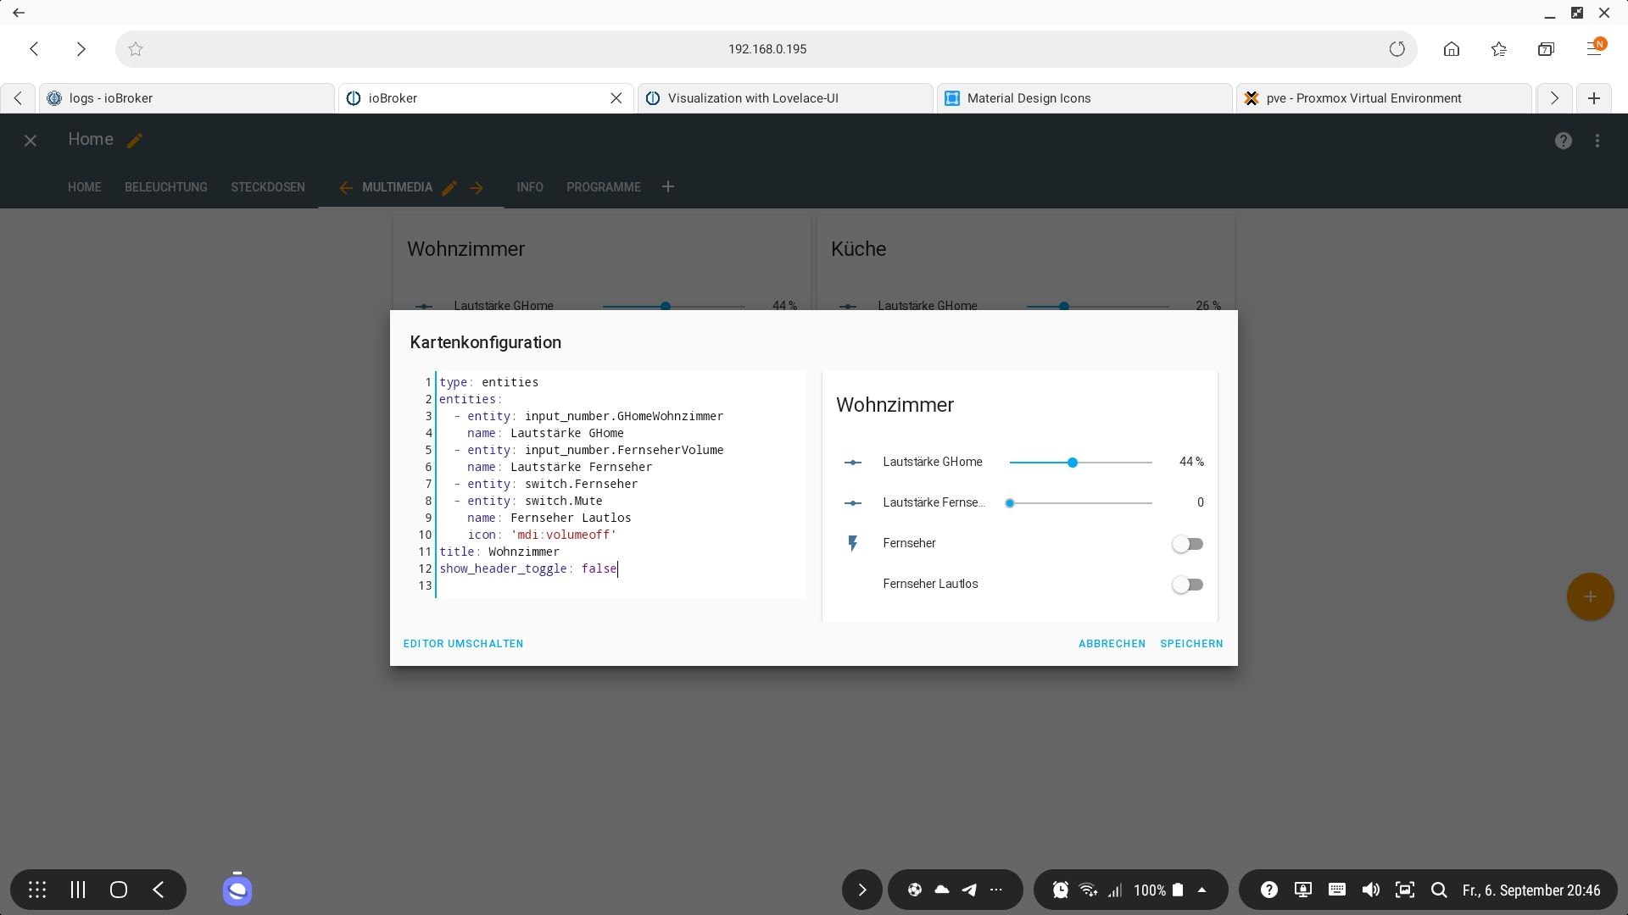
Task: Click Editor umschalten button
Action: [463, 644]
